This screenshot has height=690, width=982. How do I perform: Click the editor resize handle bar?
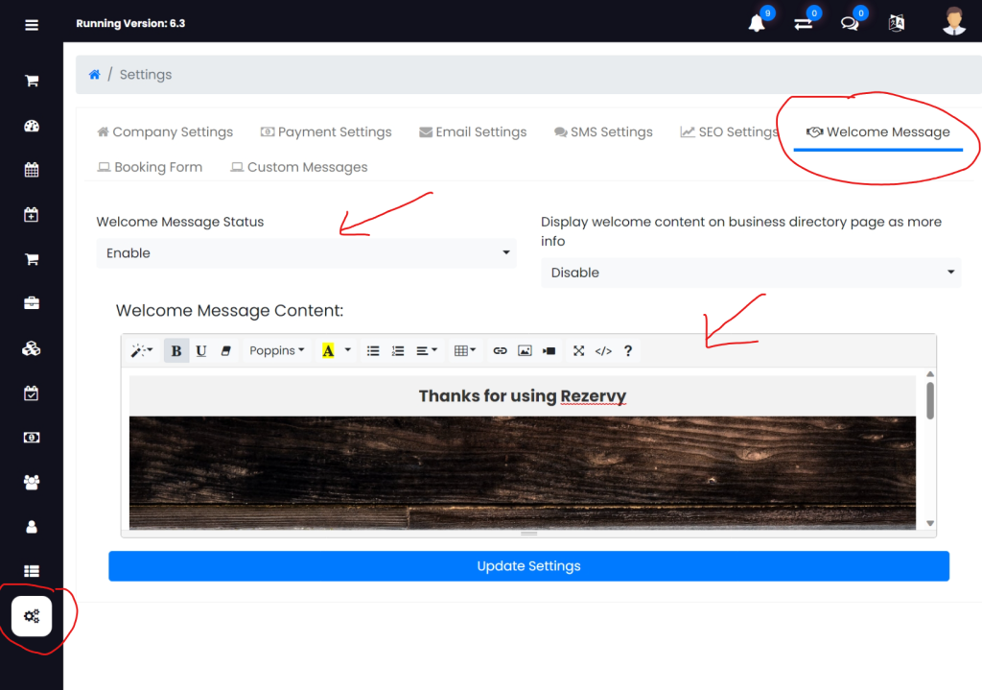(528, 534)
